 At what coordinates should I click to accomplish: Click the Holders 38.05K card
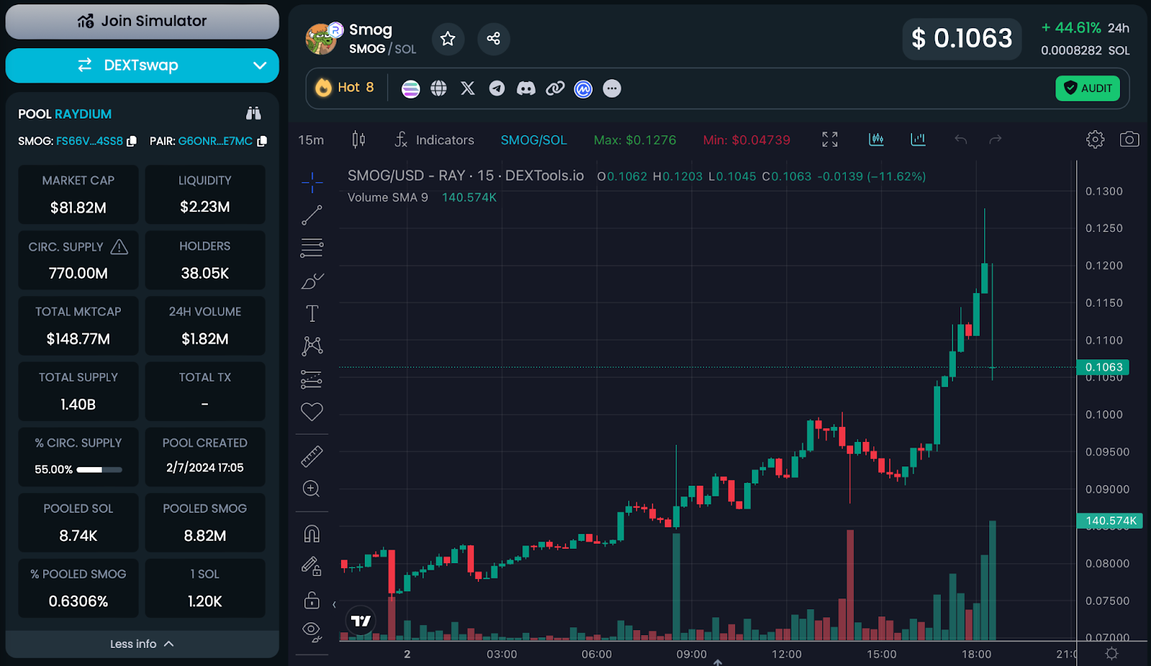click(x=205, y=260)
